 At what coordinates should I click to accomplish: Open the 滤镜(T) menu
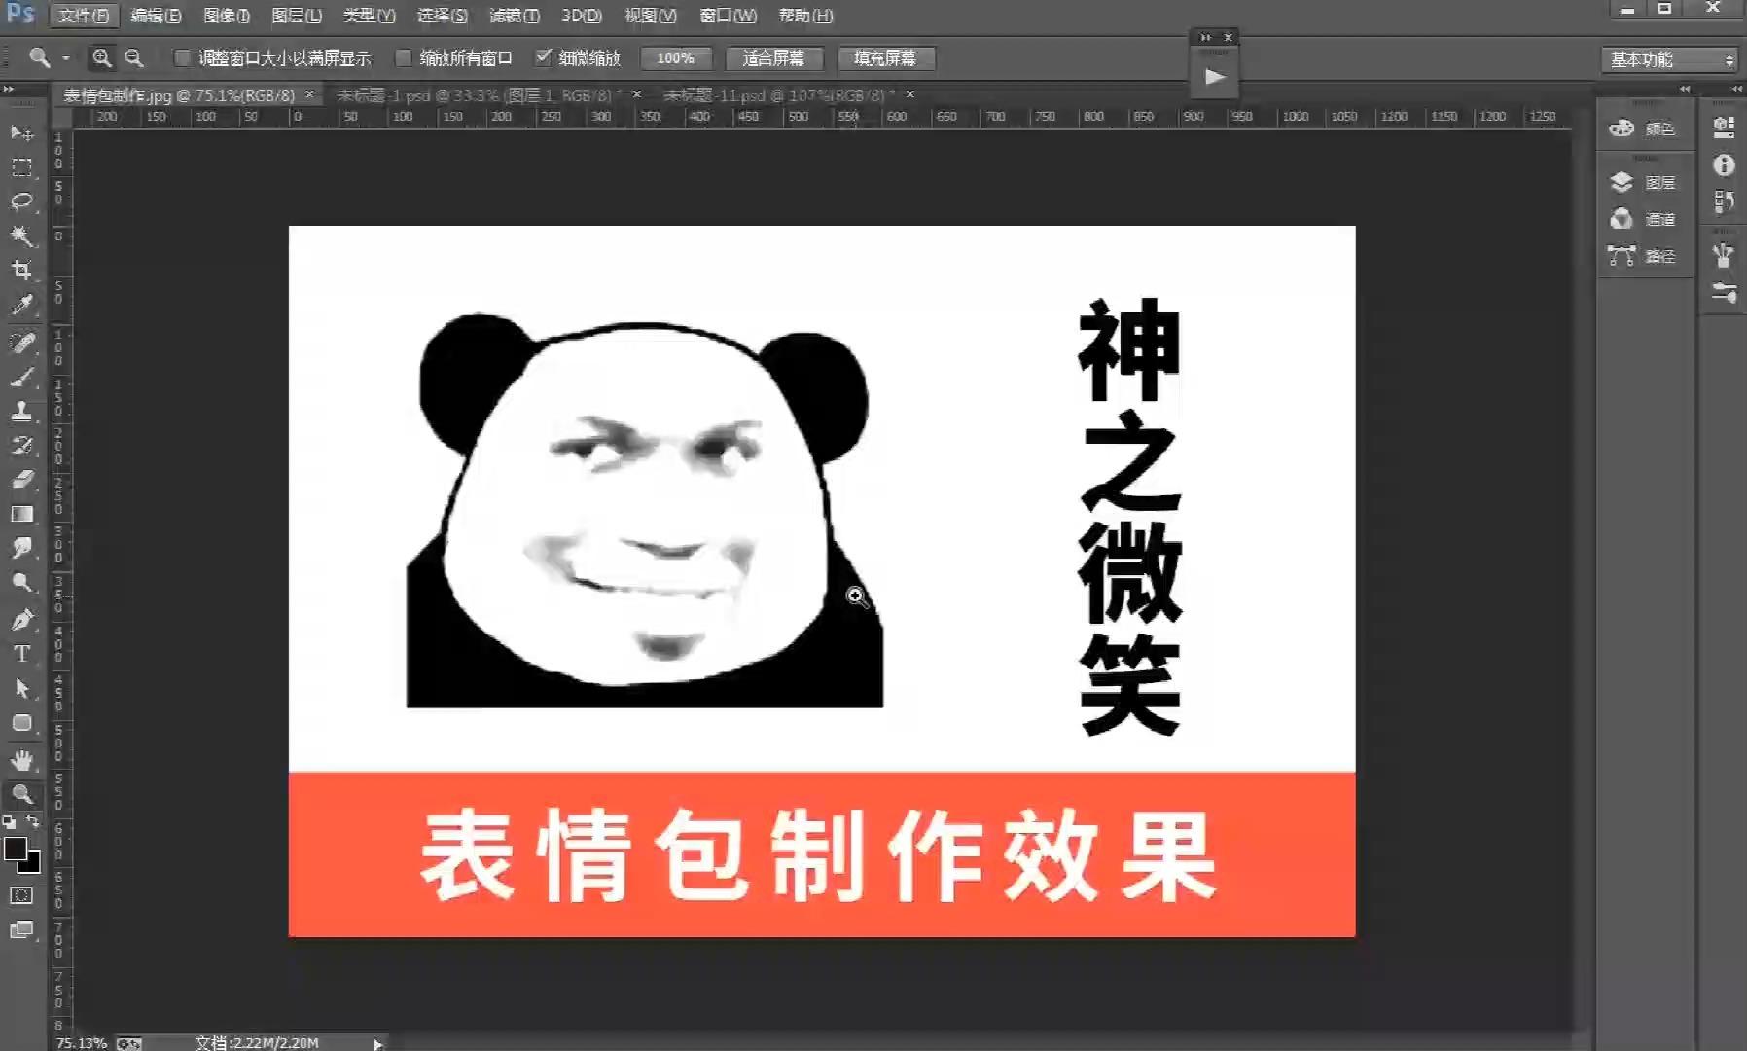(515, 16)
